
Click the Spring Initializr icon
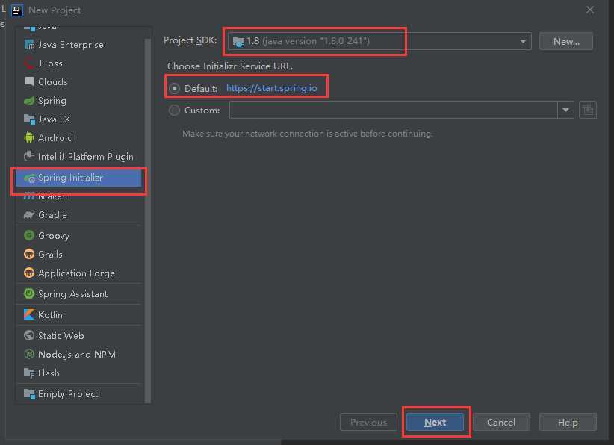[29, 178]
